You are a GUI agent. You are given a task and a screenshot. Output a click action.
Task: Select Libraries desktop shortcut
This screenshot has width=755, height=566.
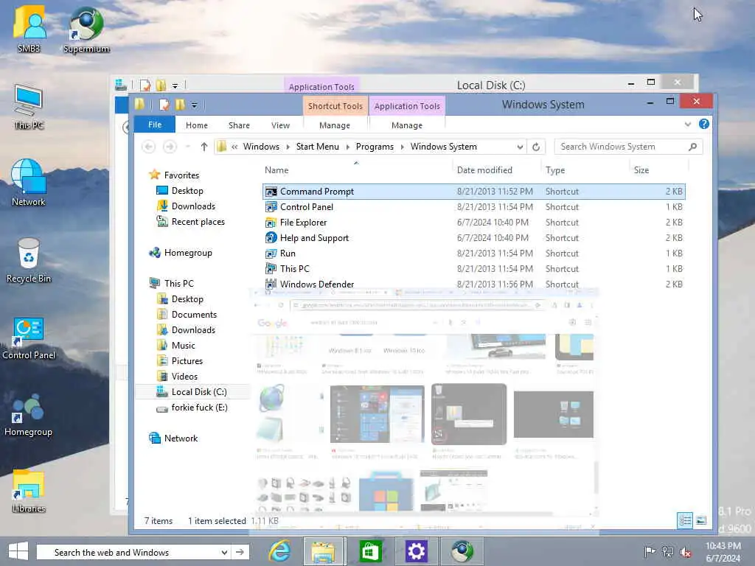click(29, 492)
